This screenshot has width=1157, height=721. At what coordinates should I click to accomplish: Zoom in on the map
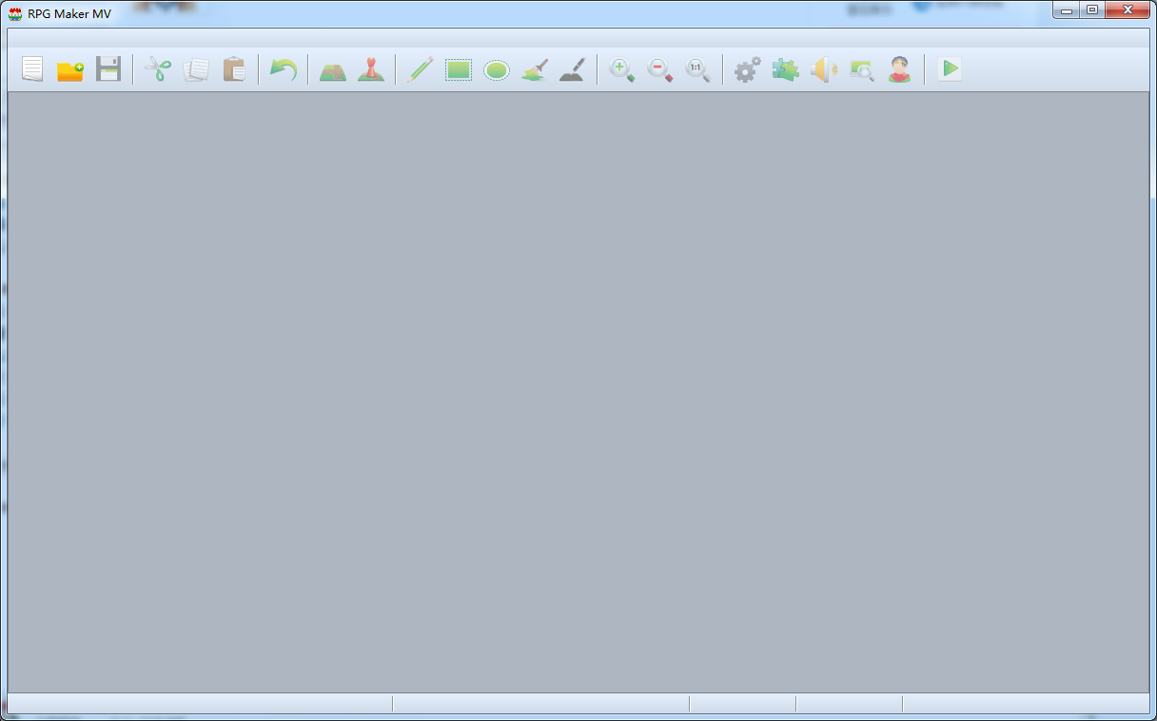[622, 69]
